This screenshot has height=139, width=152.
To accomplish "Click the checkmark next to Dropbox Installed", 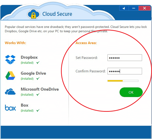I will tap(38, 62).
